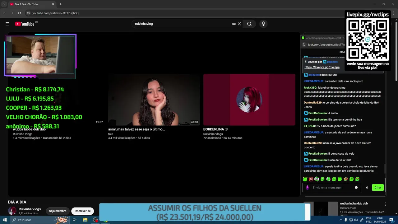Click the 'wubba lubba dub dub' end-screen title
The width and height of the screenshot is (398, 224).
(29, 129)
